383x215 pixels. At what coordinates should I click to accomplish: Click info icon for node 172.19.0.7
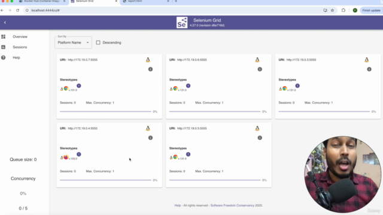pyautogui.click(x=150, y=69)
